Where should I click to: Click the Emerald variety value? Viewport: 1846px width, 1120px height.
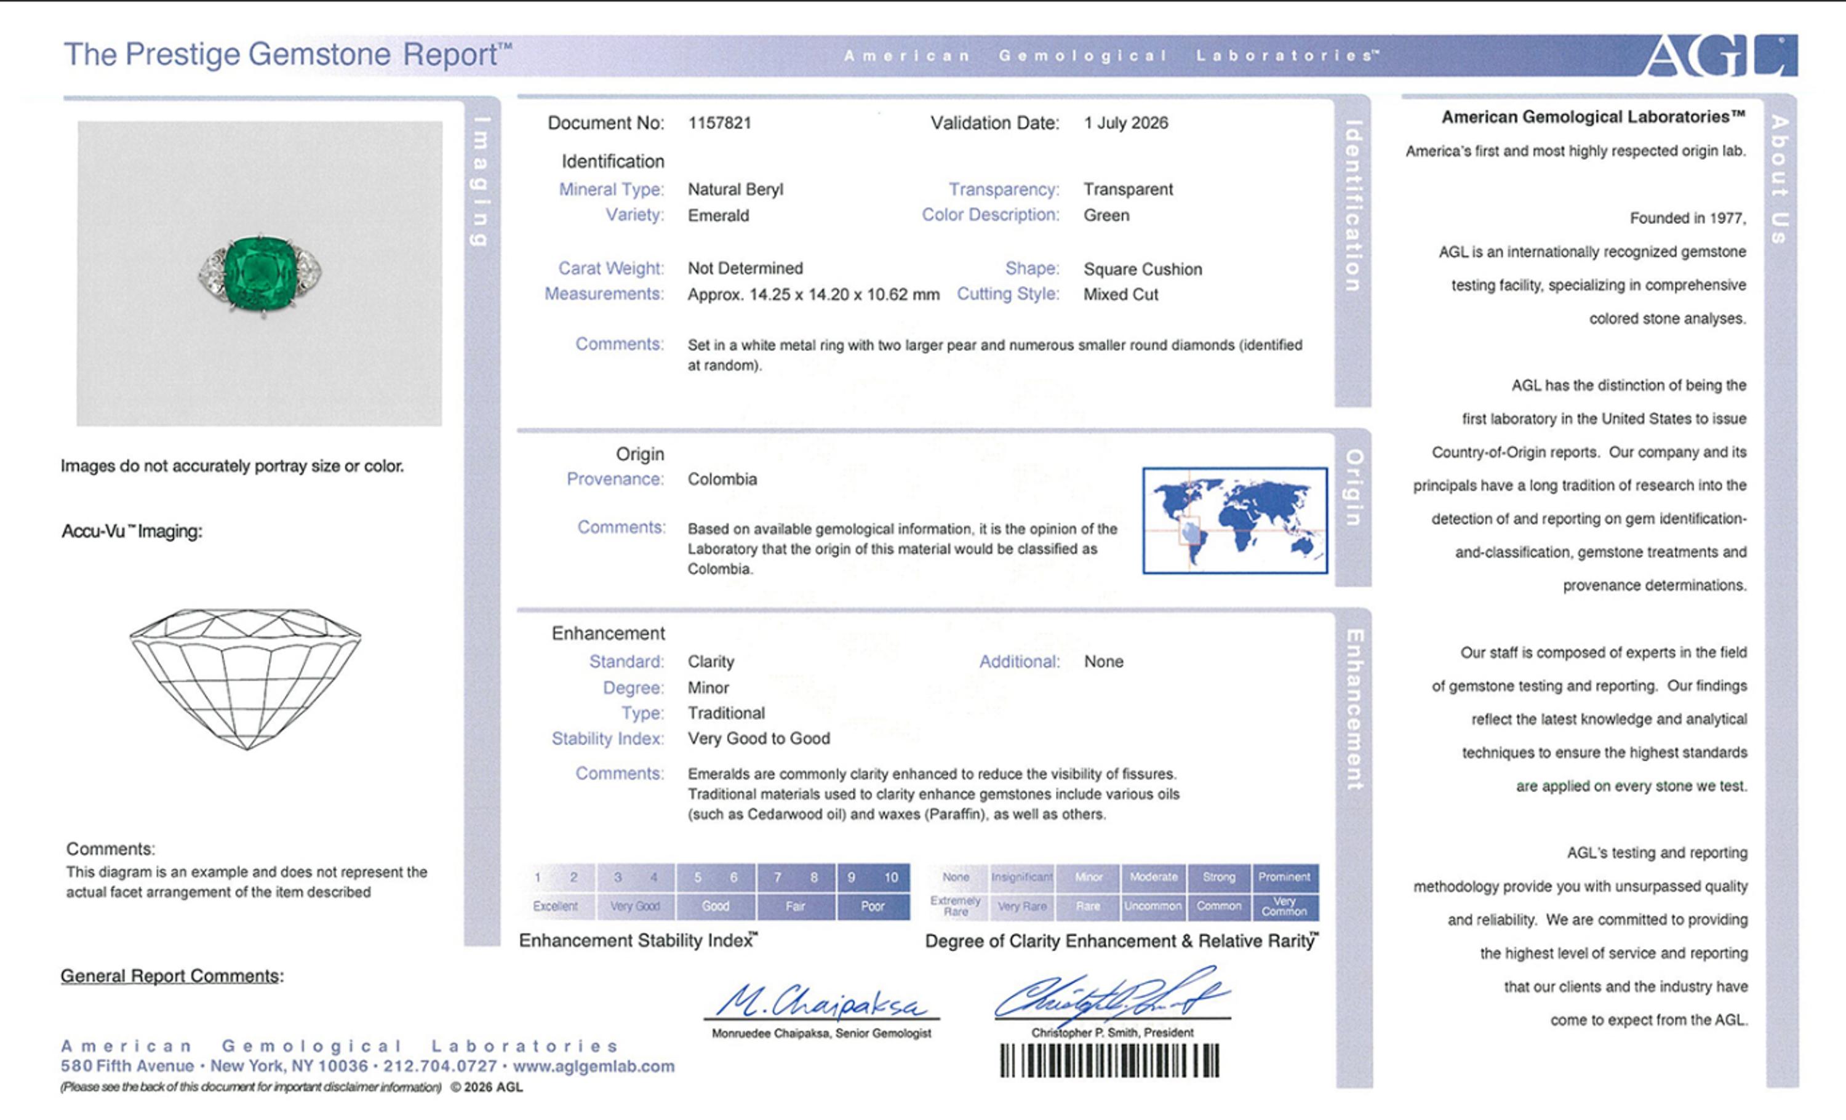717,216
